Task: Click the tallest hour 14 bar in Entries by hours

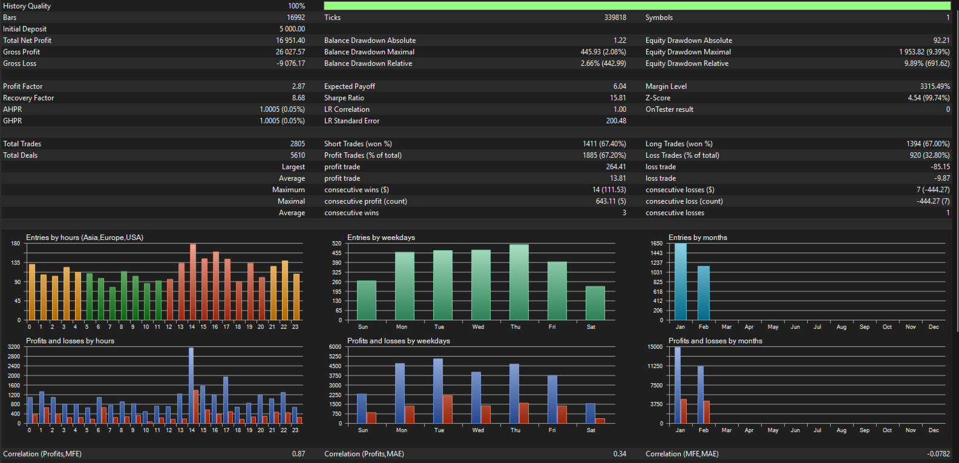Action: tap(192, 282)
